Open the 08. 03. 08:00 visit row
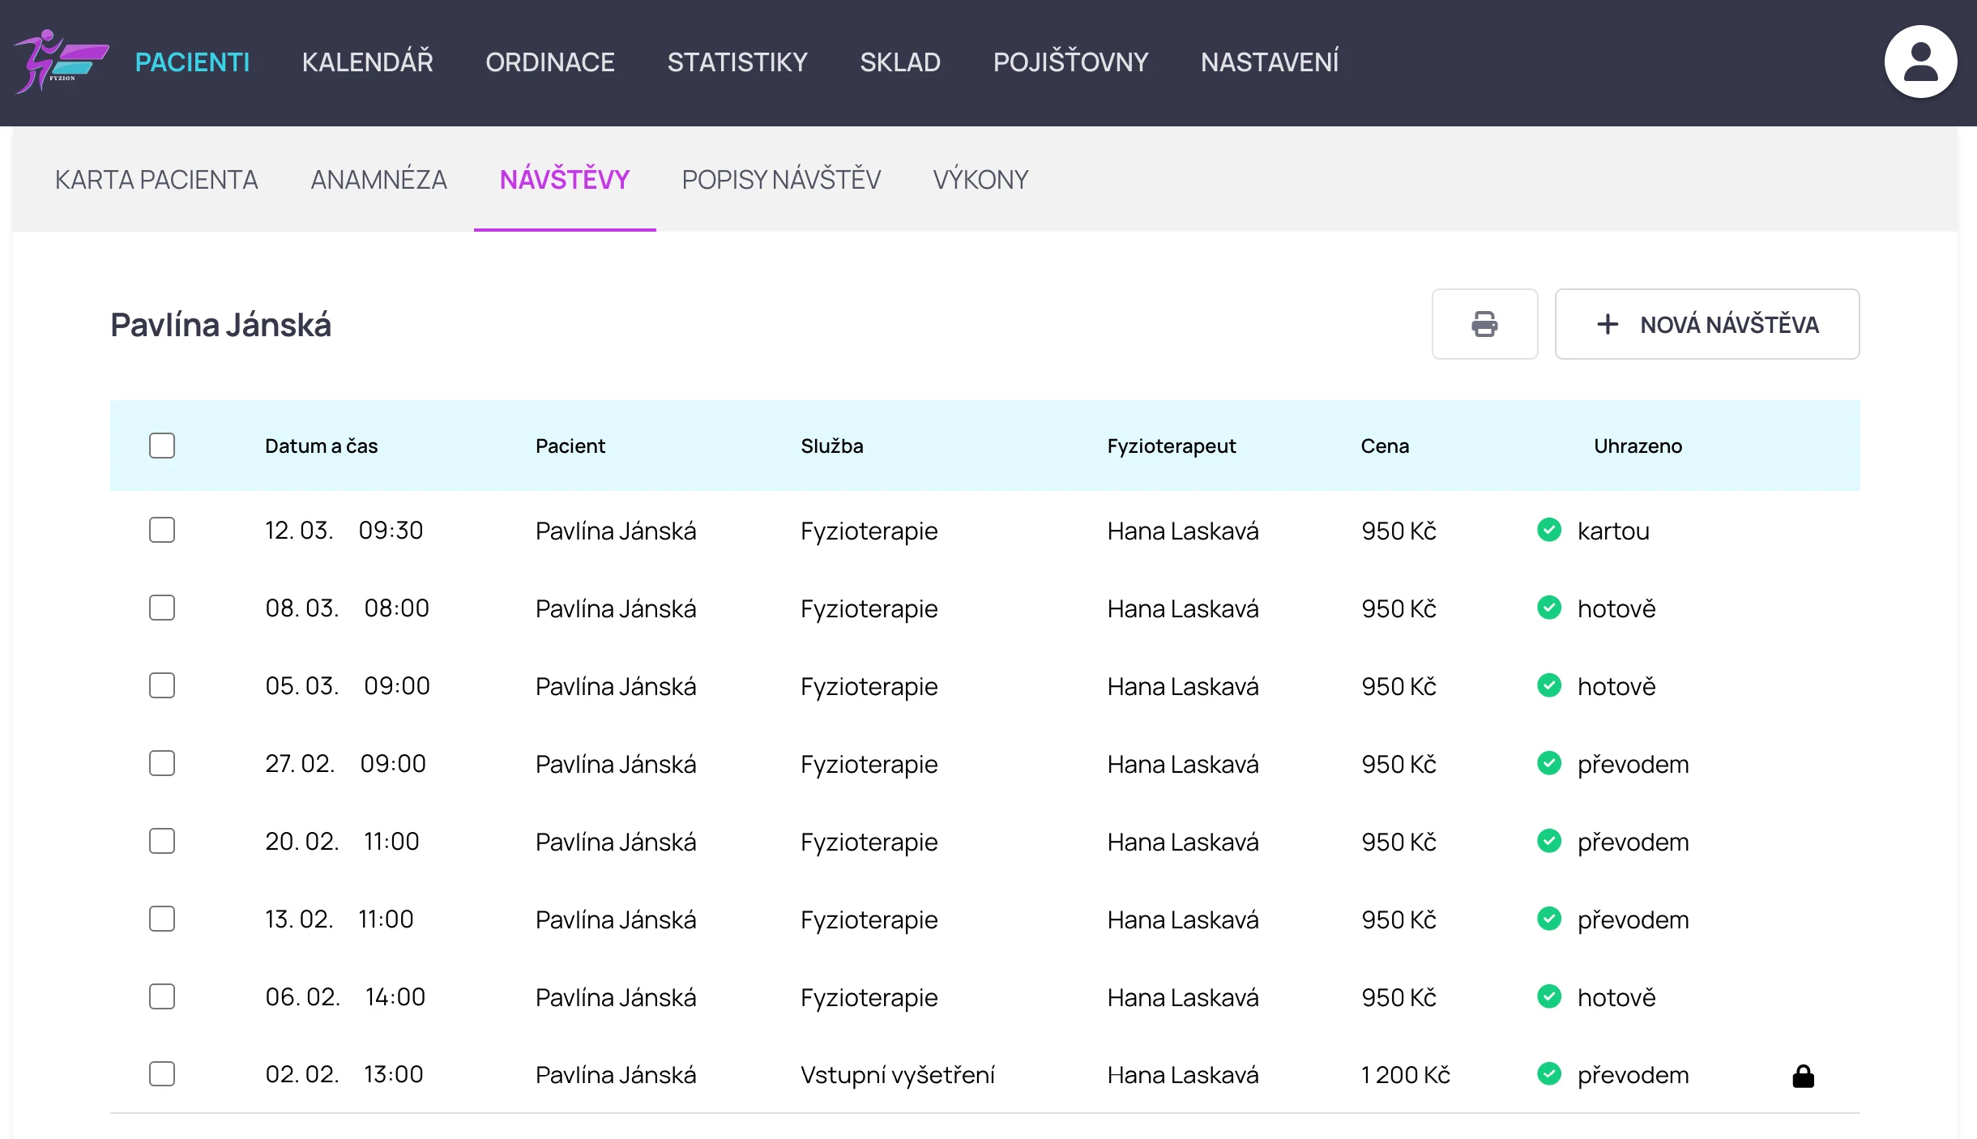Image resolution: width=1977 pixels, height=1139 pixels. (614, 608)
